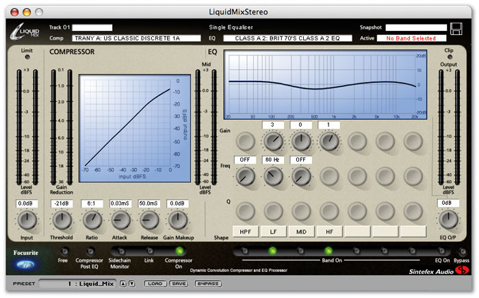Toggle the Compressor On switch
The image size is (479, 298).
pyautogui.click(x=180, y=251)
